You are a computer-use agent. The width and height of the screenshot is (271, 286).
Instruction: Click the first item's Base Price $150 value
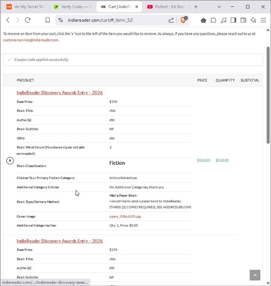pyautogui.click(x=113, y=102)
